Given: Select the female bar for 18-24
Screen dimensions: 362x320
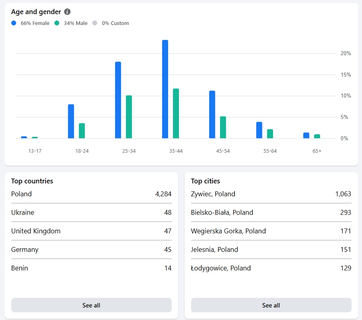Looking at the screenshot, I should tap(71, 121).
